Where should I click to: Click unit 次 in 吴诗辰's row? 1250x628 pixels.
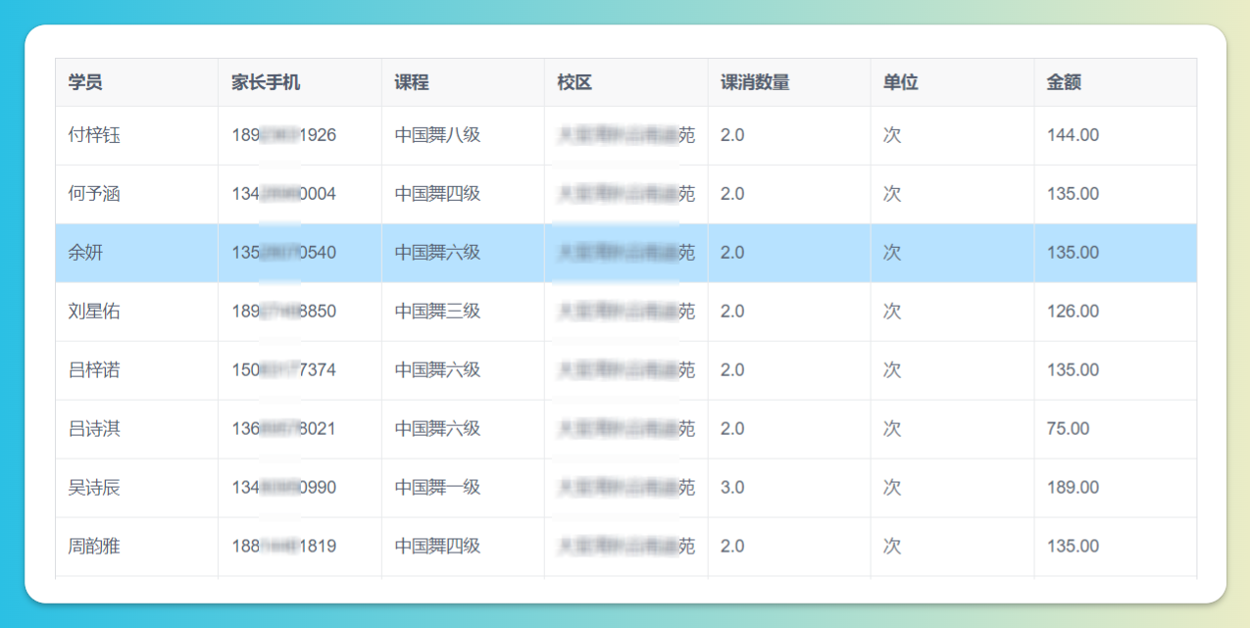tap(892, 488)
